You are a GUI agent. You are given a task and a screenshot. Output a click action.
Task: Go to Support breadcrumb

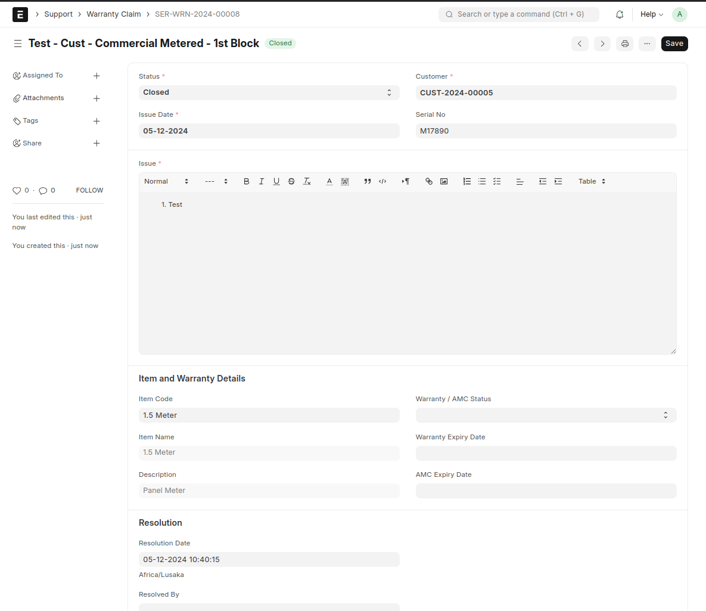[58, 14]
